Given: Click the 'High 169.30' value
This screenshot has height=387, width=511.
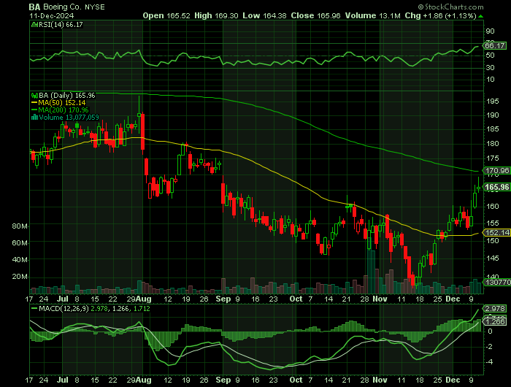Looking at the screenshot, I should (216, 15).
